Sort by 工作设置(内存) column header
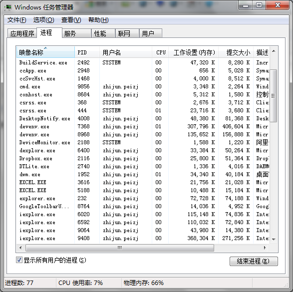This screenshot has width=293, height=292. point(193,52)
